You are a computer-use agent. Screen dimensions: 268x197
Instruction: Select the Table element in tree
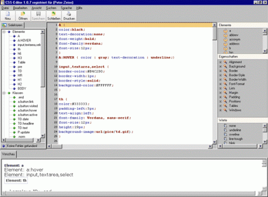21,62
